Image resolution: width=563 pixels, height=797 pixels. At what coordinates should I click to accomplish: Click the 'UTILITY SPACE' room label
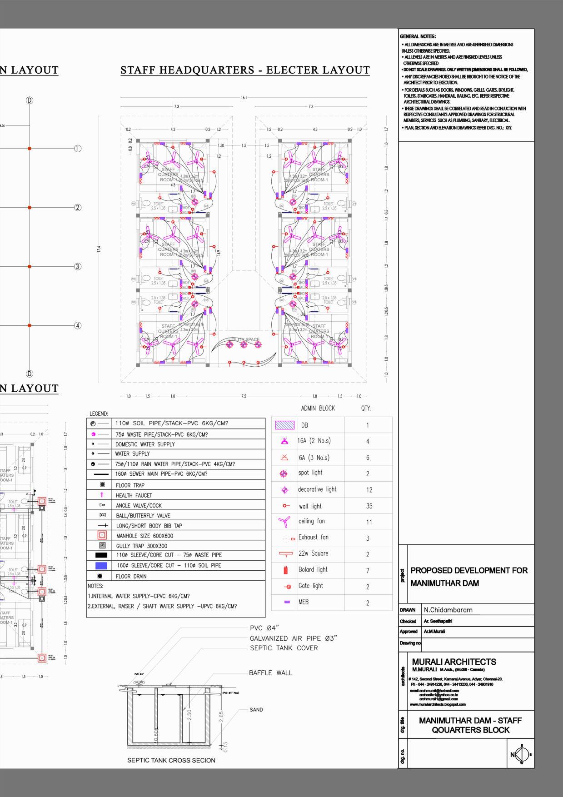pyautogui.click(x=244, y=339)
